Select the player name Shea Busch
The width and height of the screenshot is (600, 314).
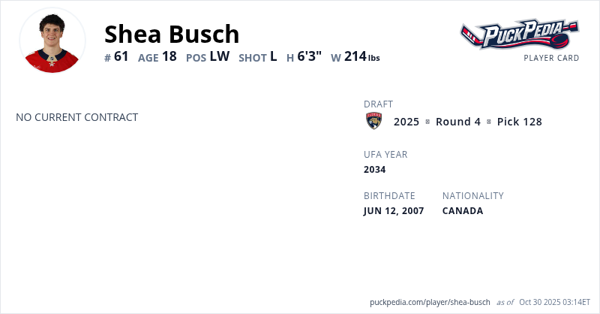(172, 34)
